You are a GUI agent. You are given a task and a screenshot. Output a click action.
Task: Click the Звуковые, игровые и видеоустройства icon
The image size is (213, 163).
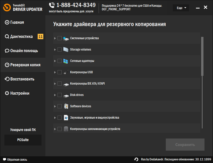click(x=66, y=118)
